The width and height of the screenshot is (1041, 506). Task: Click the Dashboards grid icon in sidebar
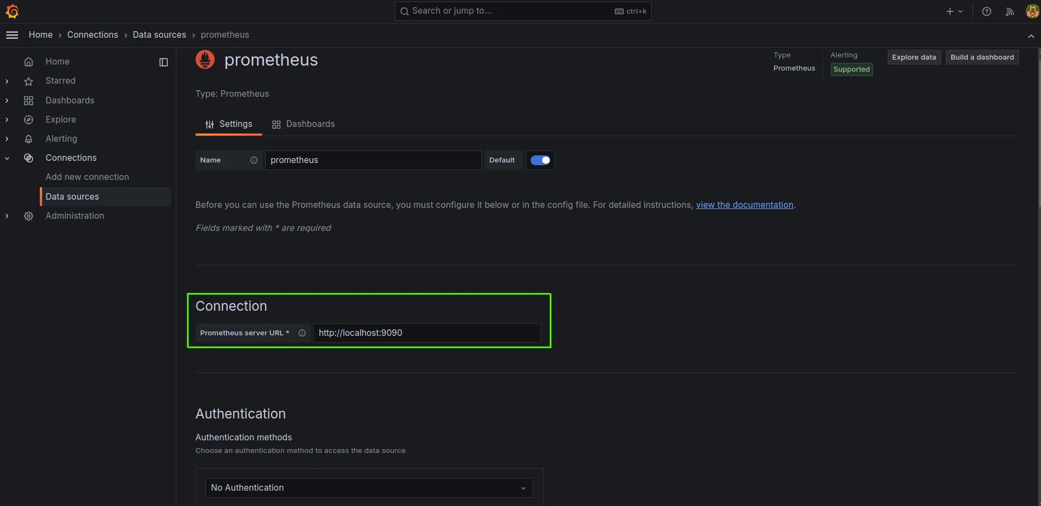click(x=28, y=100)
